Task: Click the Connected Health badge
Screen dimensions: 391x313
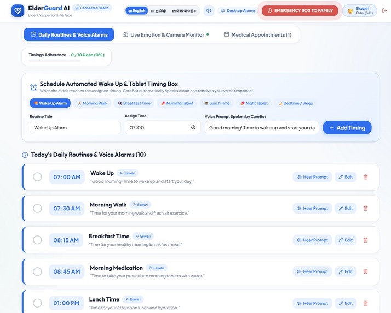Action: [92, 8]
